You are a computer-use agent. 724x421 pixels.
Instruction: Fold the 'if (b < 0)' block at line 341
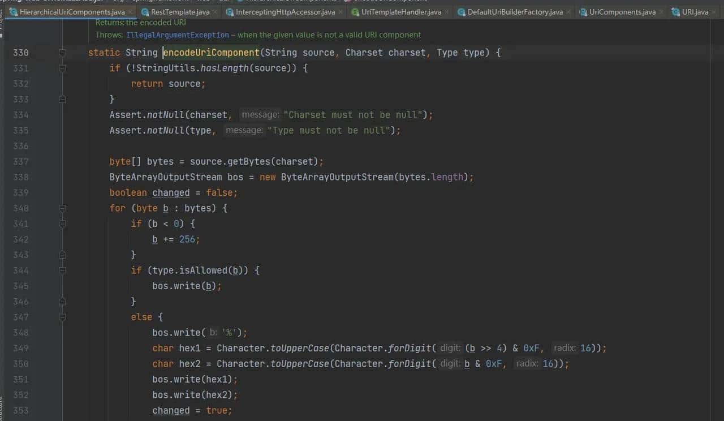tap(62, 224)
